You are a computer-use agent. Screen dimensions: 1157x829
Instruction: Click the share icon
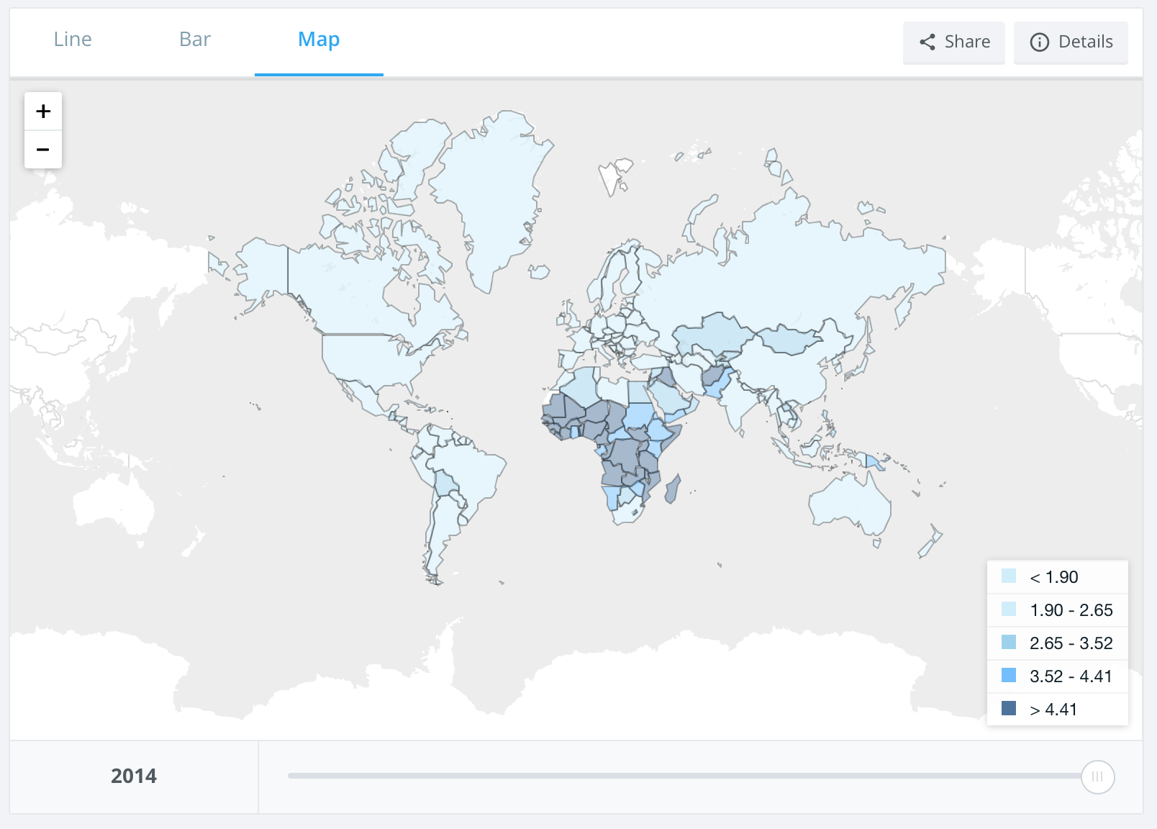click(x=927, y=42)
